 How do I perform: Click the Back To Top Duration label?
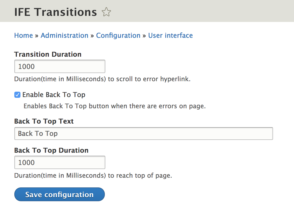click(x=51, y=150)
